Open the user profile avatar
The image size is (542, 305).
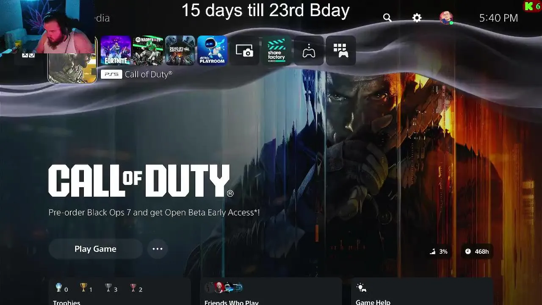(446, 18)
